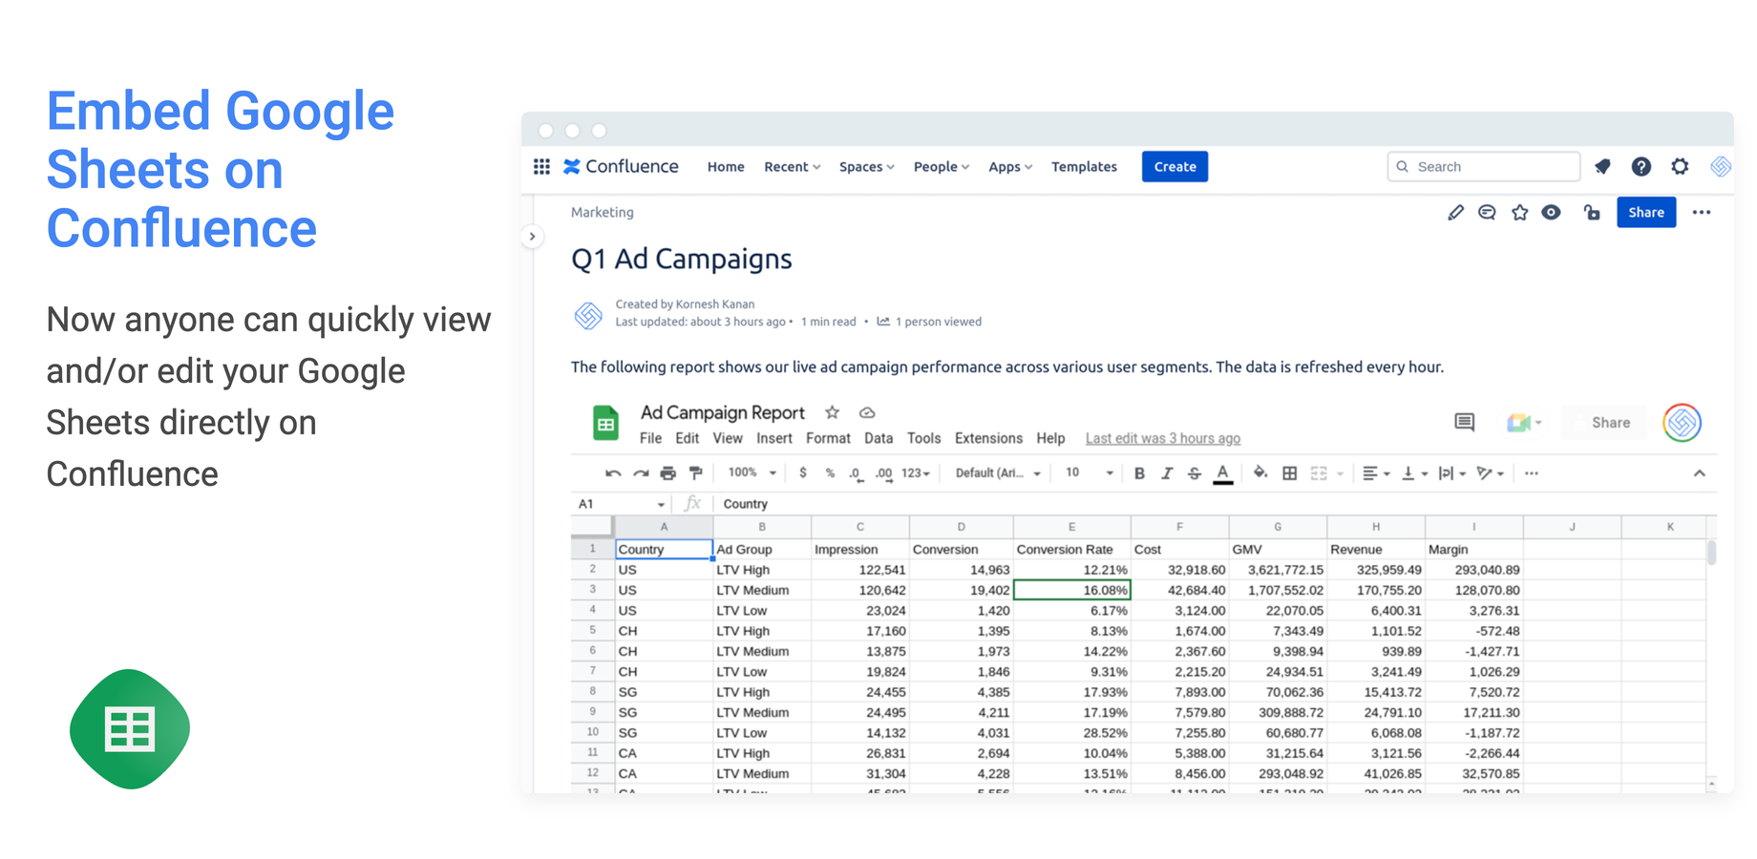Open the sheet comment history icon
1757x859 pixels.
(x=1464, y=422)
